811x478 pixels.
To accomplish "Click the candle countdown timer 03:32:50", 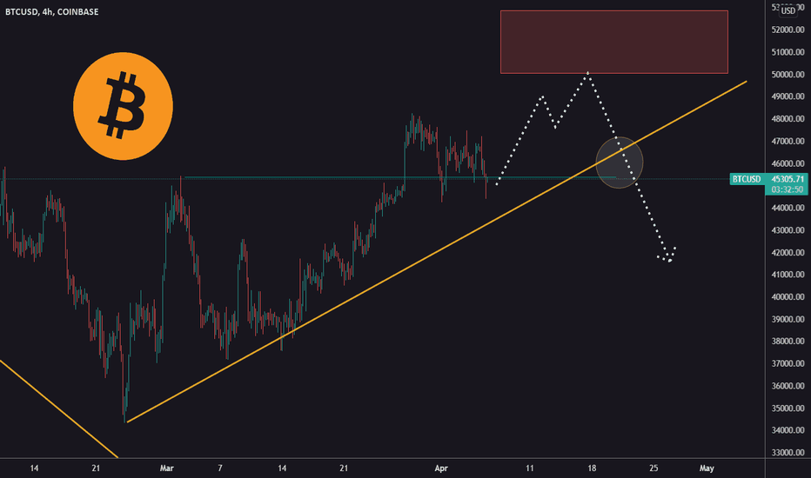I will click(788, 189).
